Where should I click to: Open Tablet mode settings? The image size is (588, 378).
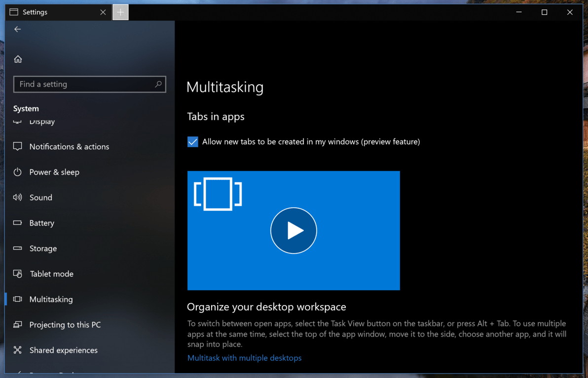click(x=90, y=274)
